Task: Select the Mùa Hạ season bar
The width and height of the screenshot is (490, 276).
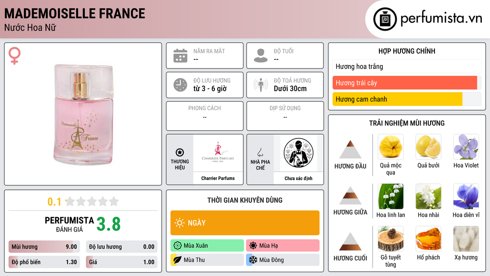Action: [x=283, y=245]
